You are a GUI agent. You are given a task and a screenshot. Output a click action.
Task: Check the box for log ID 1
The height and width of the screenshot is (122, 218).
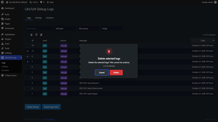(x=28, y=94)
